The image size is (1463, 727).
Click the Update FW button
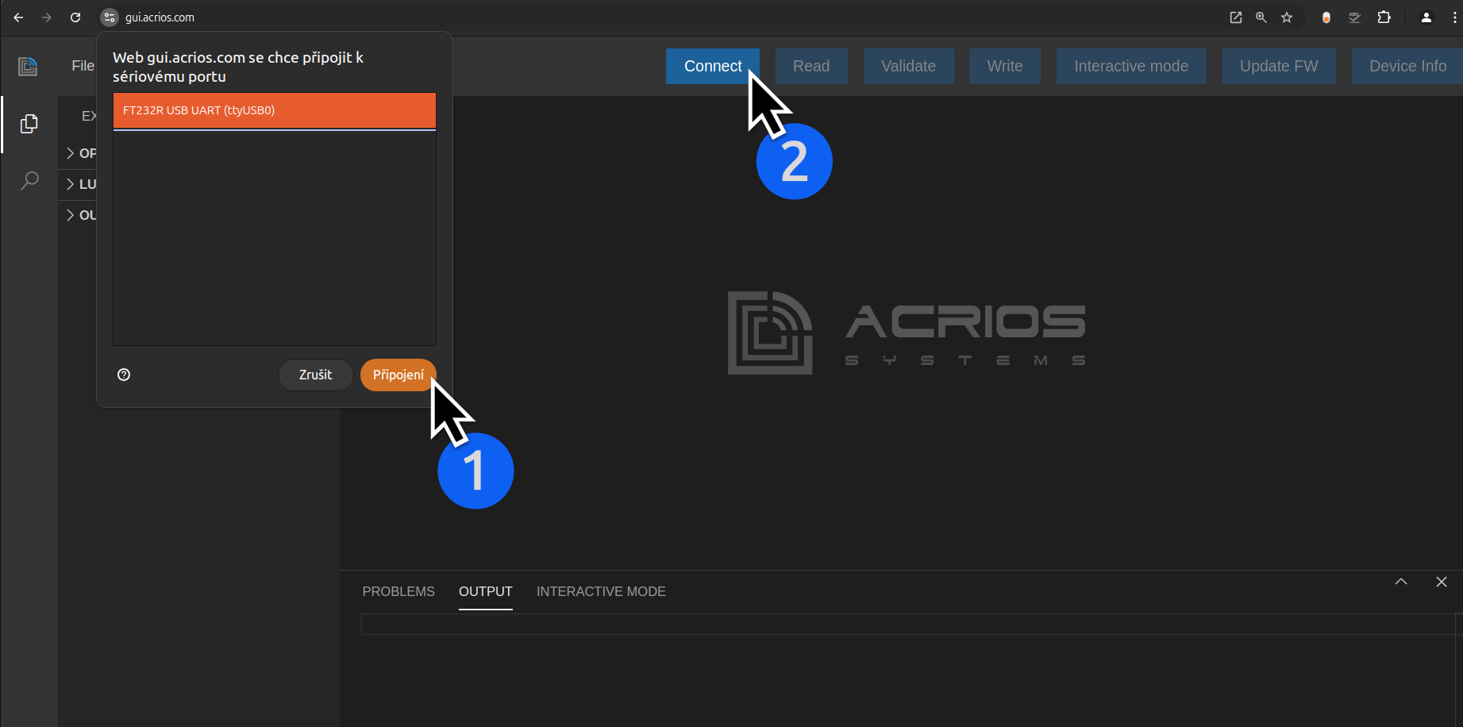click(1278, 66)
